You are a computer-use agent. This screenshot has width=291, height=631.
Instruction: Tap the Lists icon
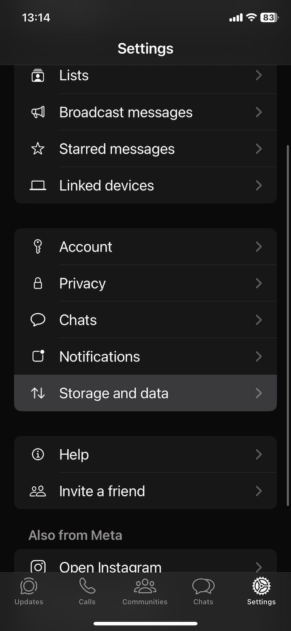(38, 75)
